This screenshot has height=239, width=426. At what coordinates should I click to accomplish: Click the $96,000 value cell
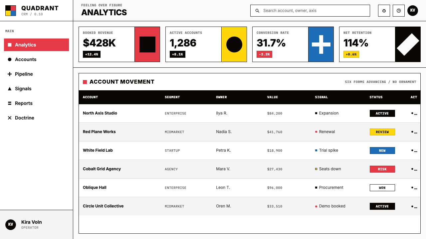(275, 188)
